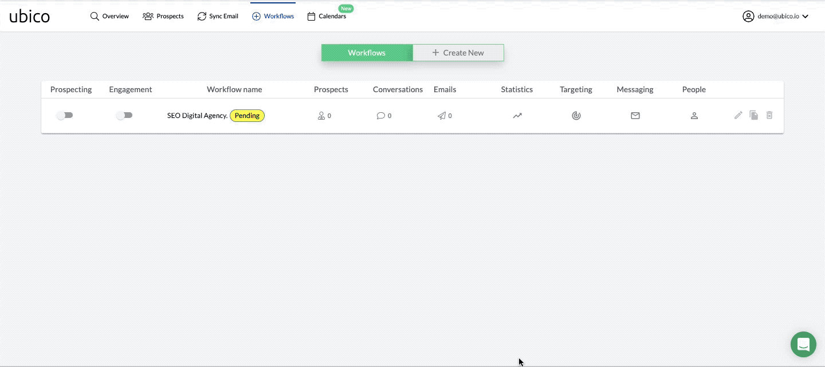Edit workflow with the pencil icon
Viewport: 825px width, 367px height.
pos(738,115)
